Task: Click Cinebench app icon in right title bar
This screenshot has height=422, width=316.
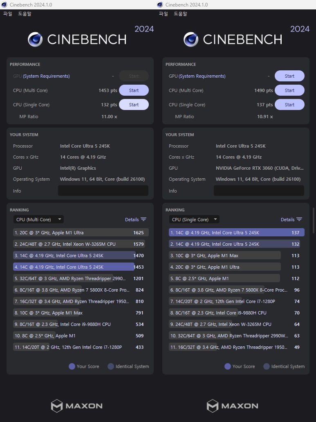Action: pyautogui.click(x=160, y=4)
